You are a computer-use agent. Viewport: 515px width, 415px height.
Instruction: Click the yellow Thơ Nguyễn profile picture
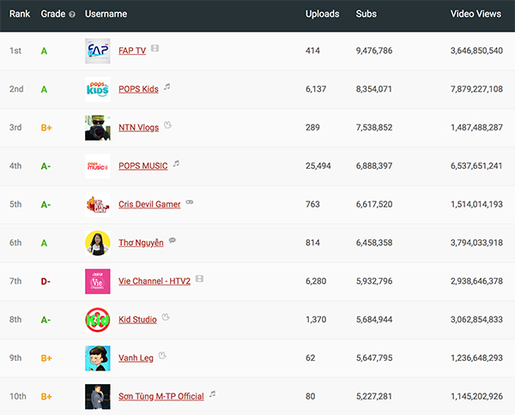pyautogui.click(x=98, y=243)
